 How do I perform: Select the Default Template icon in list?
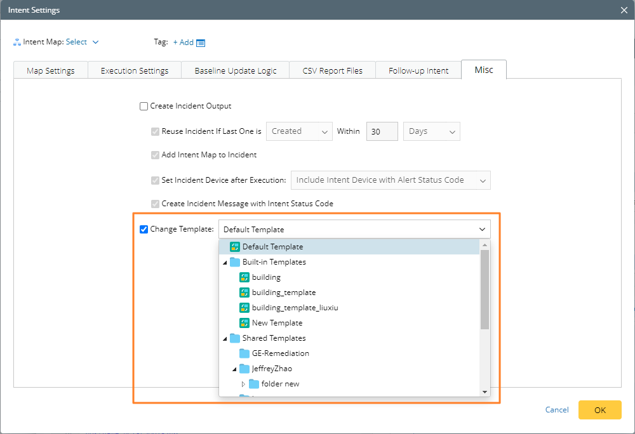coord(234,247)
